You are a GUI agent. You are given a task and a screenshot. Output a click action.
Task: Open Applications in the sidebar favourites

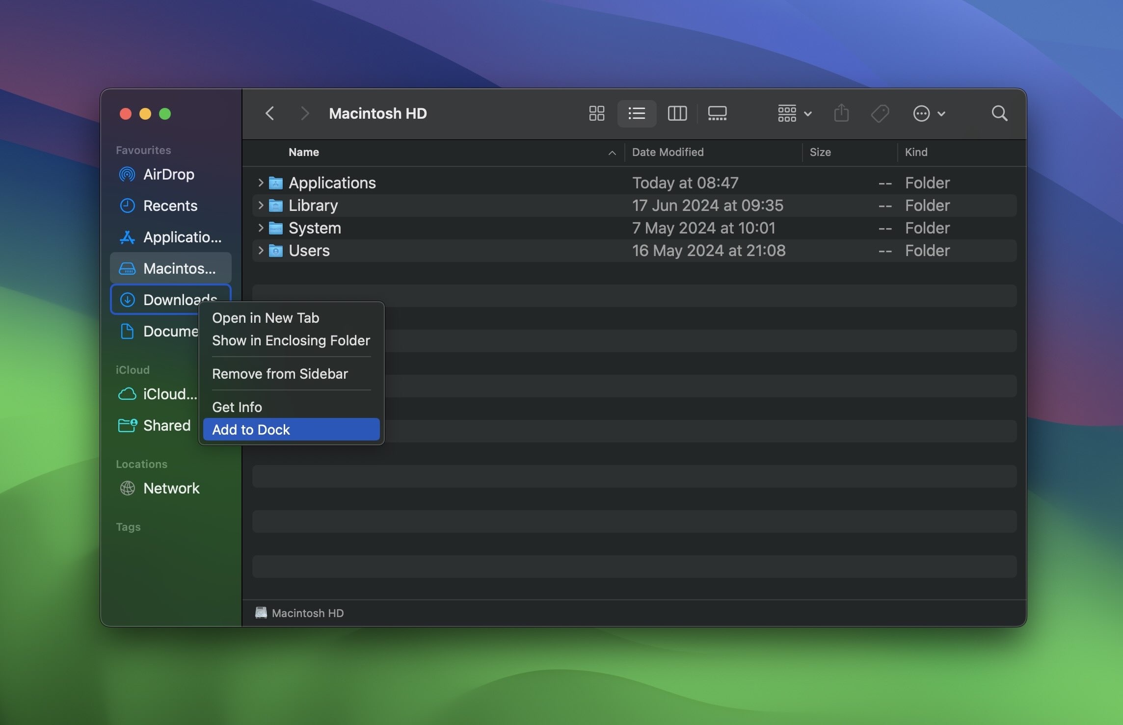pos(170,237)
